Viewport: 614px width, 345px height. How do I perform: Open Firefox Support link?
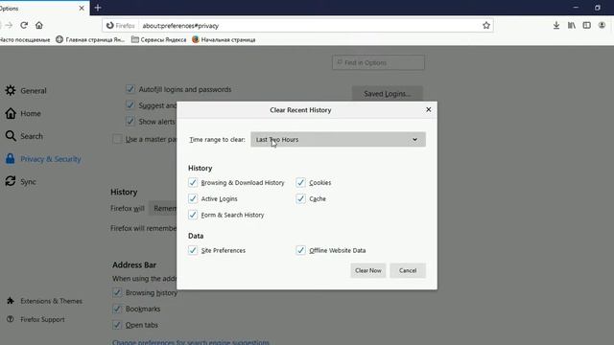(35, 319)
